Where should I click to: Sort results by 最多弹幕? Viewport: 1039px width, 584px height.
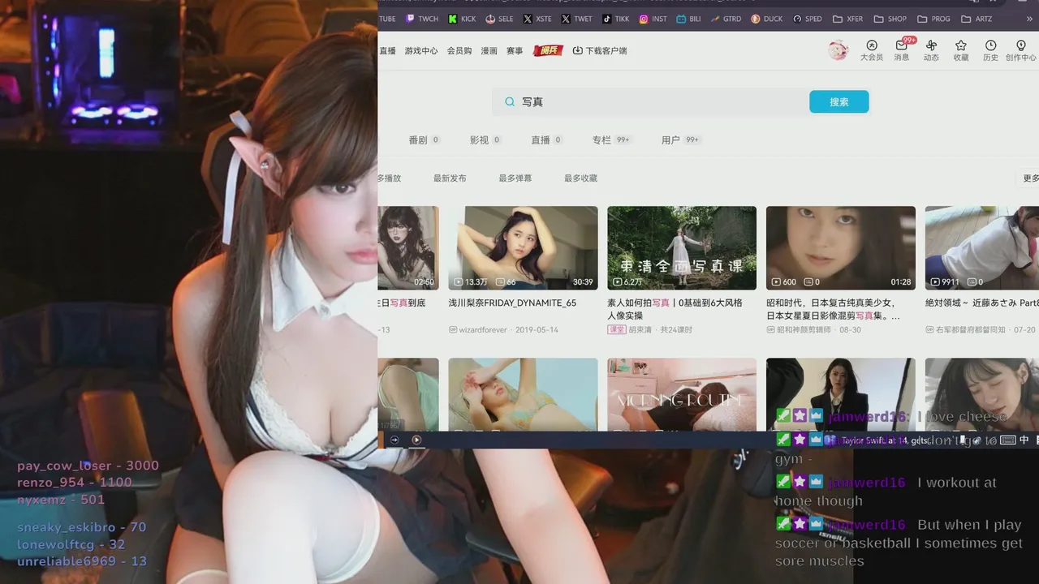pyautogui.click(x=515, y=178)
